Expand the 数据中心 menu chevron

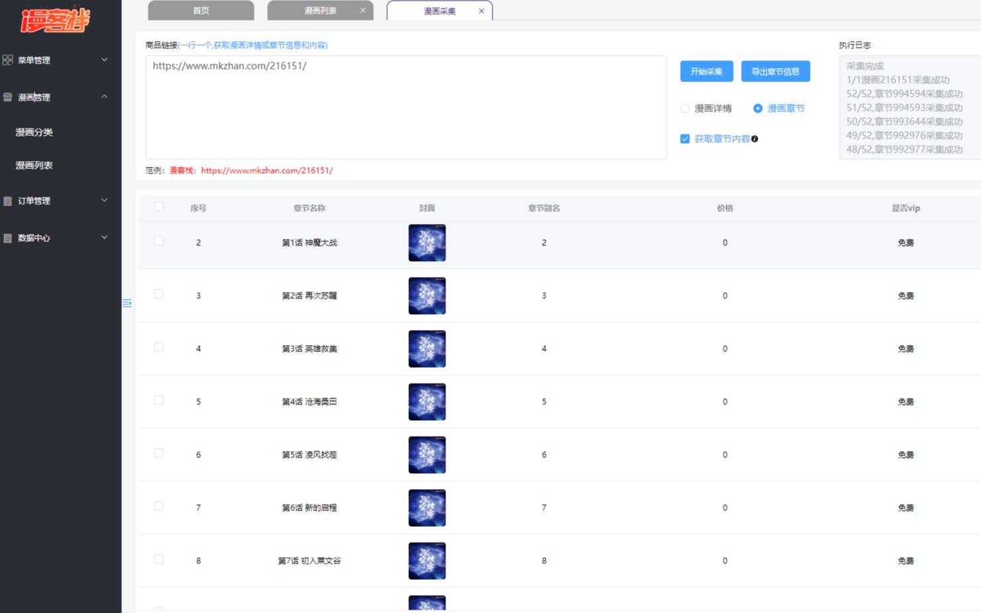pyautogui.click(x=104, y=237)
